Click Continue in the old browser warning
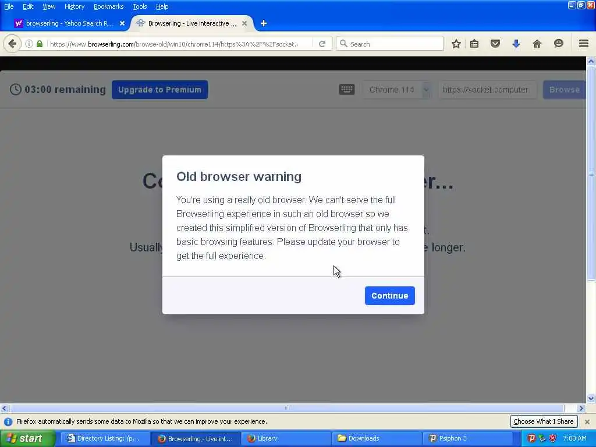Viewport: 596px width, 447px height. 389,296
